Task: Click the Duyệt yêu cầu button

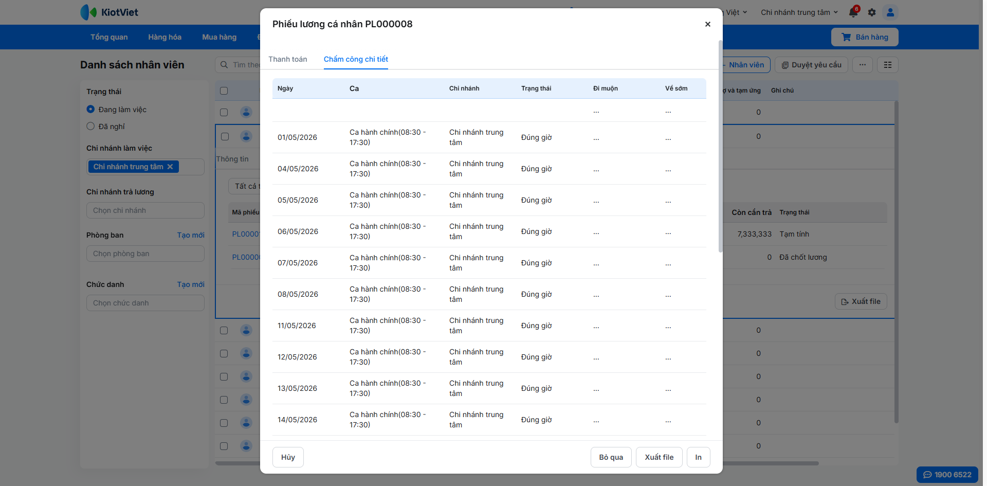Action: 811,65
